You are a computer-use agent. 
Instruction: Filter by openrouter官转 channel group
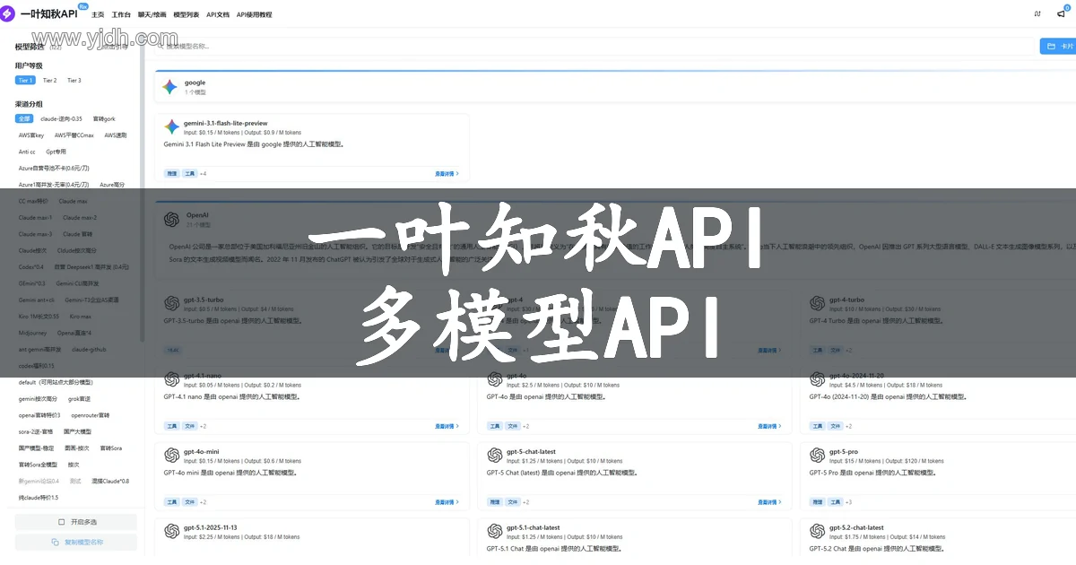(x=91, y=416)
